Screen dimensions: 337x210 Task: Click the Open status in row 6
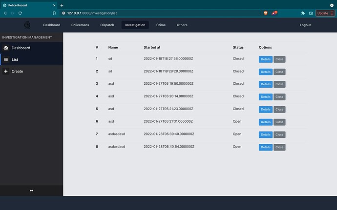pyautogui.click(x=237, y=121)
